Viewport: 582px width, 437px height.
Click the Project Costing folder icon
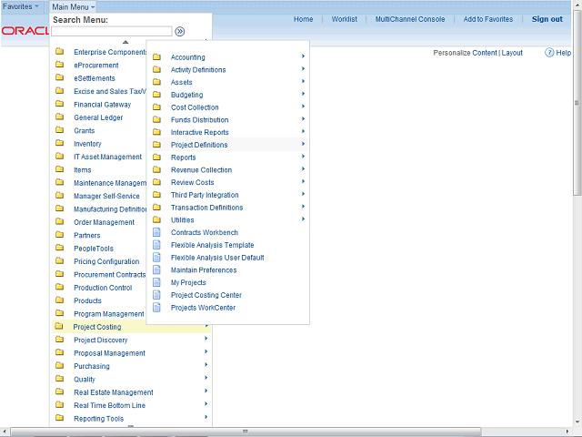[x=59, y=327]
